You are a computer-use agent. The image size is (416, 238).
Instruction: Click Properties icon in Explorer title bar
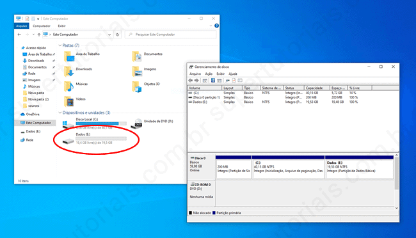[27, 19]
